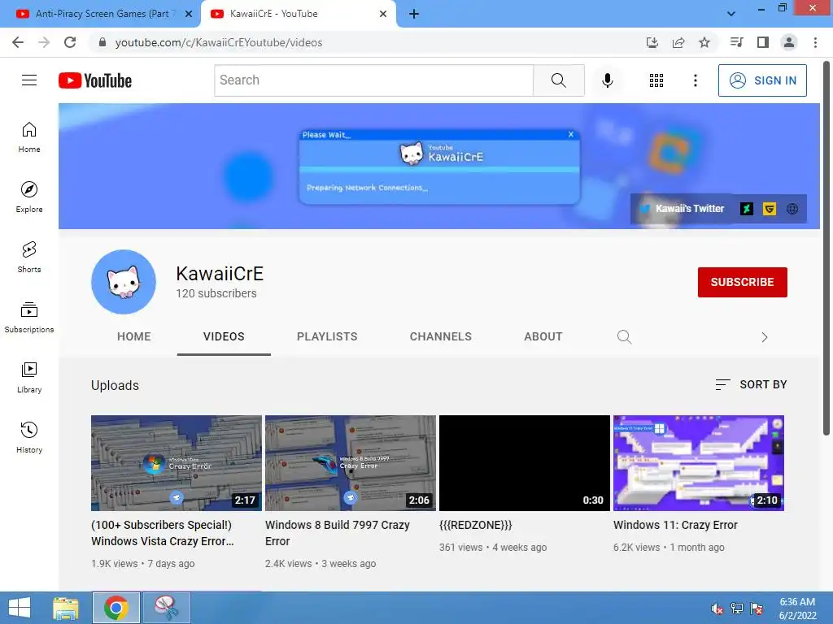This screenshot has height=624, width=833.
Task: Share this page from address bar
Action: [x=678, y=42]
